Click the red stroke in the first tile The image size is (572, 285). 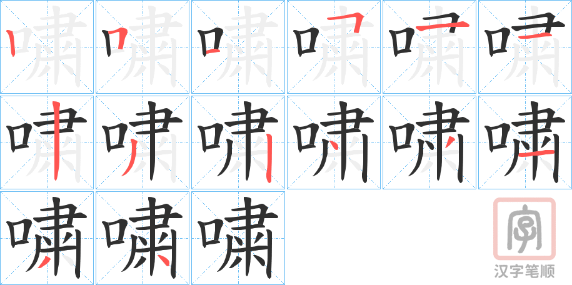11,43
